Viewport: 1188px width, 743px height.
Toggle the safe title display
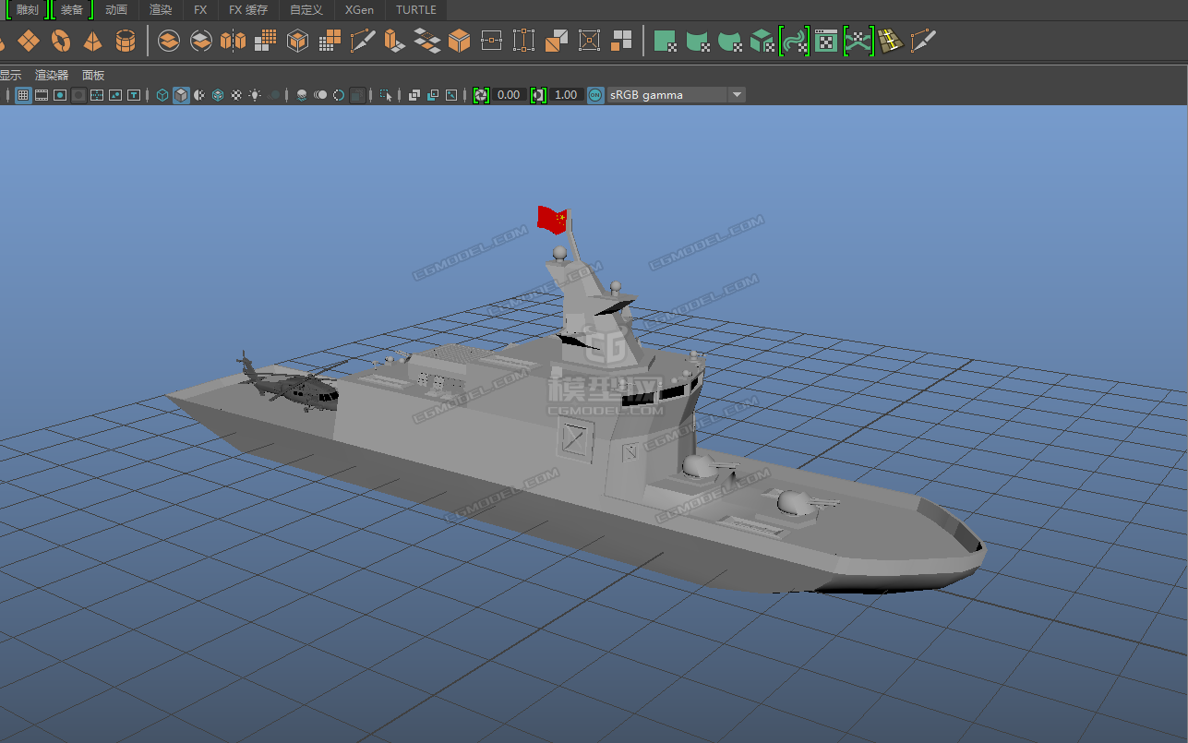[x=134, y=95]
